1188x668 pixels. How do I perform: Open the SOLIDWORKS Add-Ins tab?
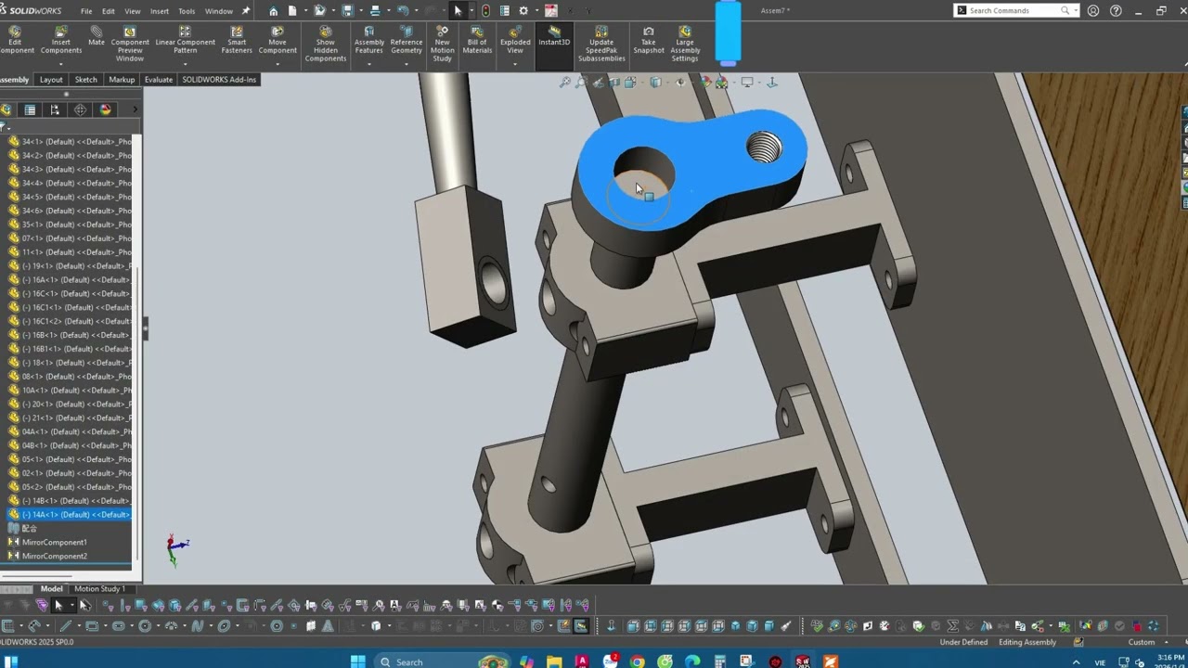[x=219, y=80]
